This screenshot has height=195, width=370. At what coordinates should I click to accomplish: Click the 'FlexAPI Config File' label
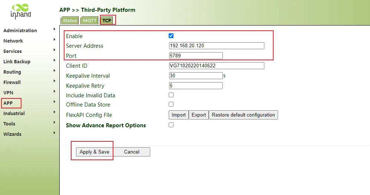point(89,115)
